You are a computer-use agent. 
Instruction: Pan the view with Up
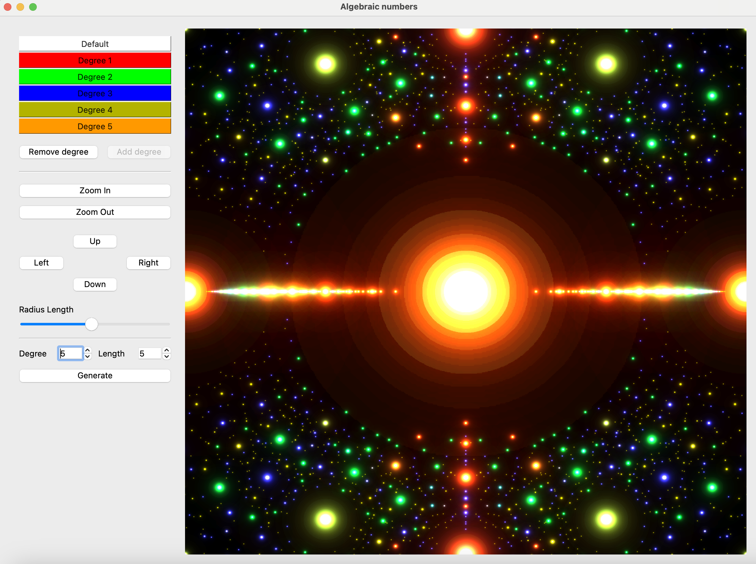pyautogui.click(x=95, y=241)
